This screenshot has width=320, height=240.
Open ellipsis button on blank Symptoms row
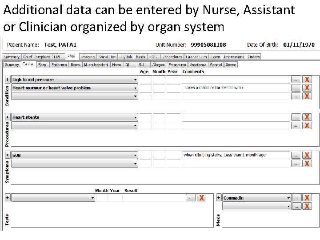pos(296,164)
